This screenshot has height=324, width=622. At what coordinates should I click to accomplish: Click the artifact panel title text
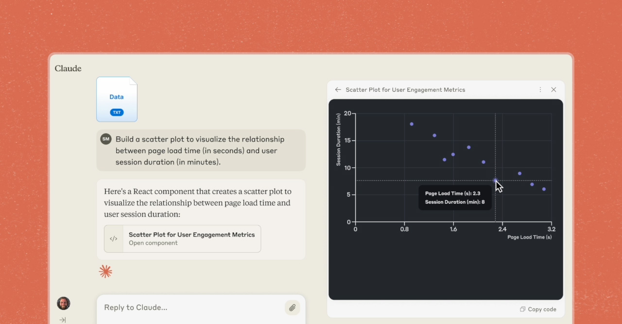405,90
